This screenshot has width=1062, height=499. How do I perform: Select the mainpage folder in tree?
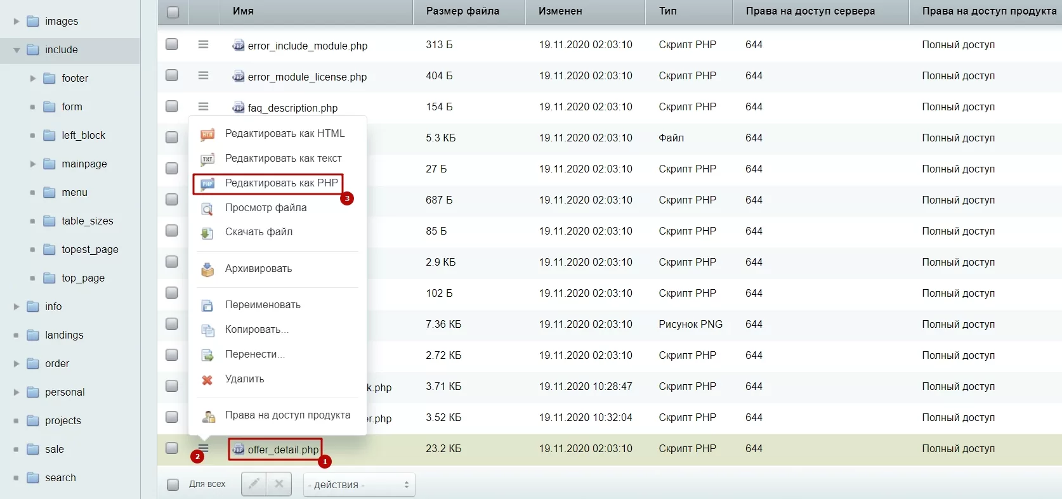(x=84, y=164)
